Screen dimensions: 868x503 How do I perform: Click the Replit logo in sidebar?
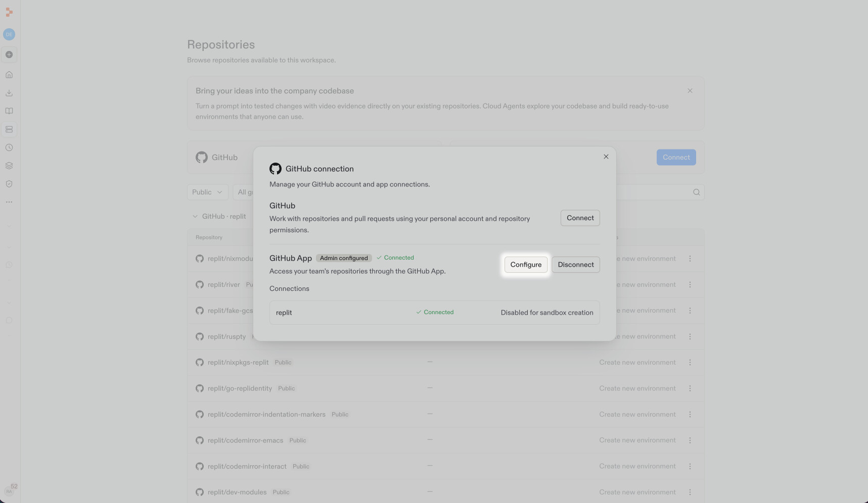[x=9, y=12]
